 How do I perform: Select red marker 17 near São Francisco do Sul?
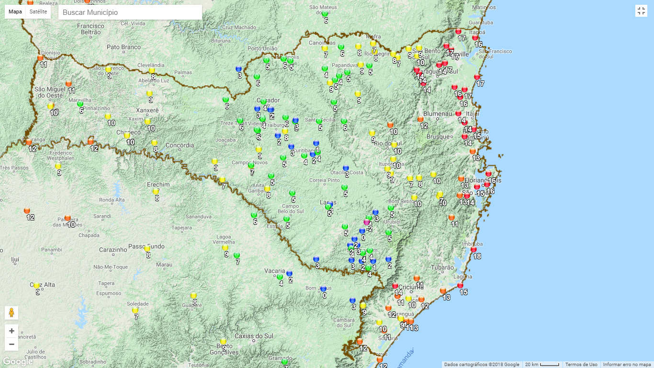tap(477, 77)
